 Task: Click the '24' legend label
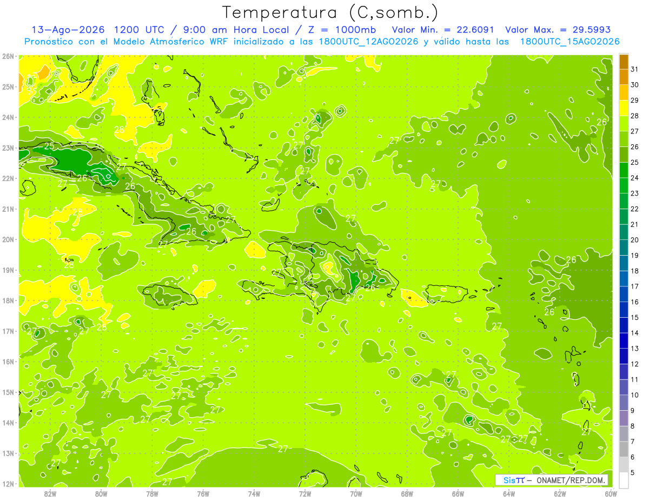click(x=635, y=178)
